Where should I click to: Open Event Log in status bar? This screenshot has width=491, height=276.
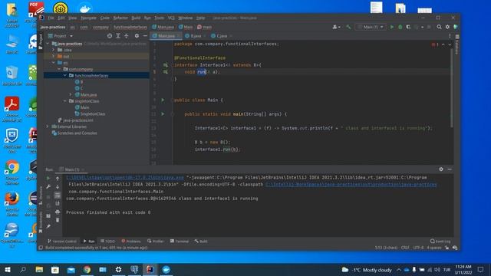[x=440, y=242]
